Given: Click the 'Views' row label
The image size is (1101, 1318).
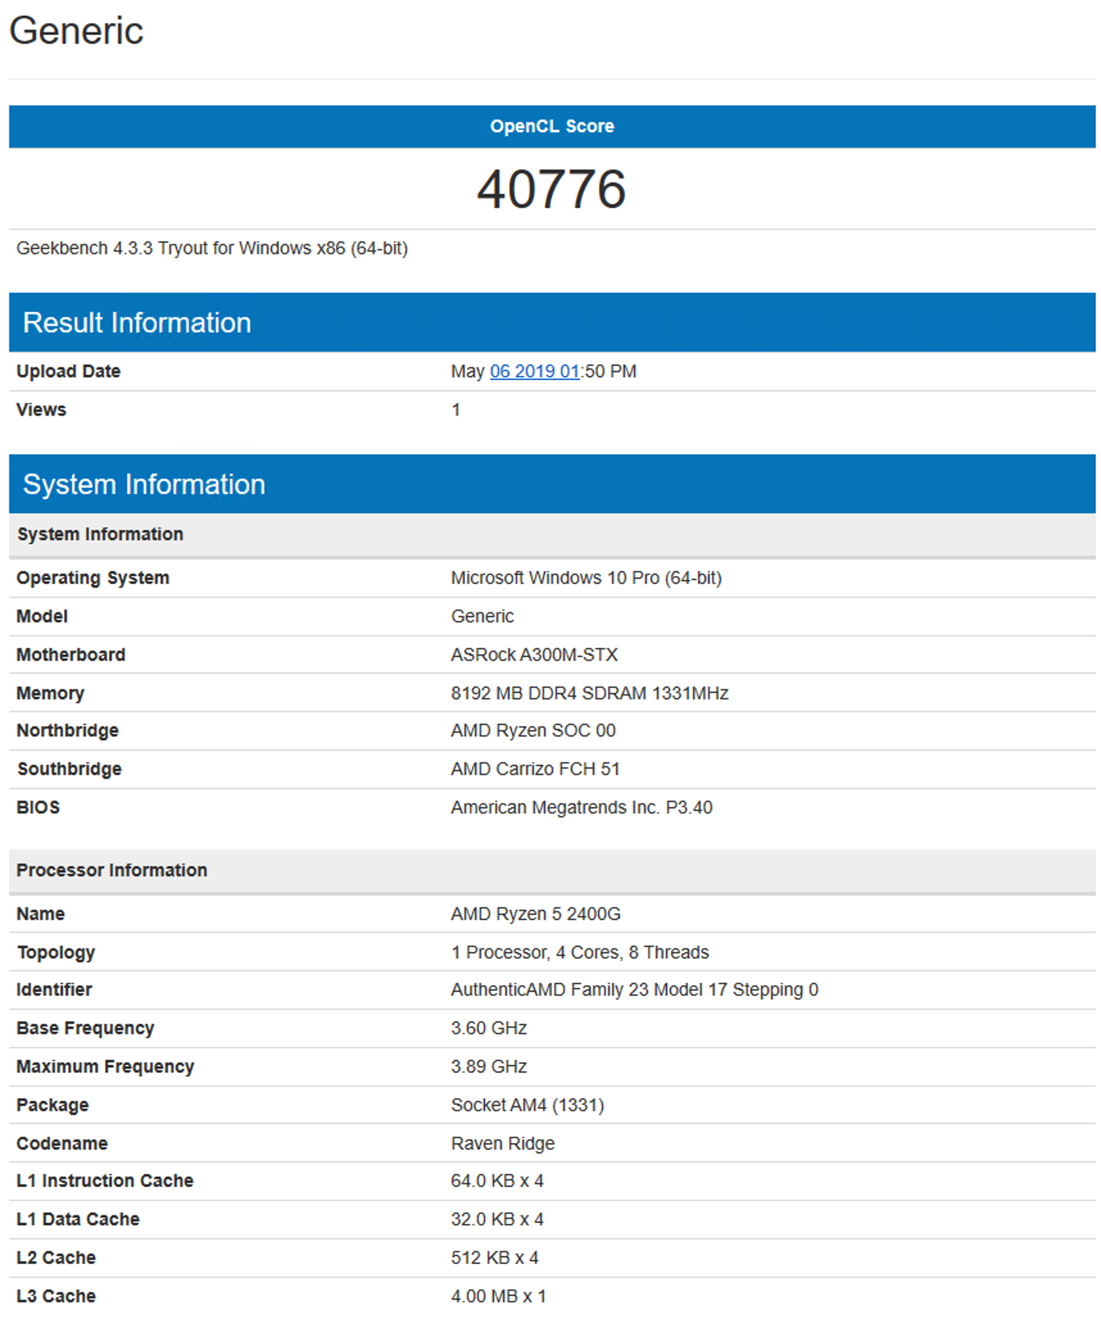Looking at the screenshot, I should tap(41, 410).
